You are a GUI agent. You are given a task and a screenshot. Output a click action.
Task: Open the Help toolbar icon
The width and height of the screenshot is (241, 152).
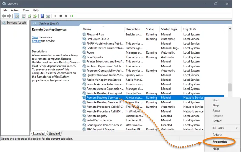[42, 16]
